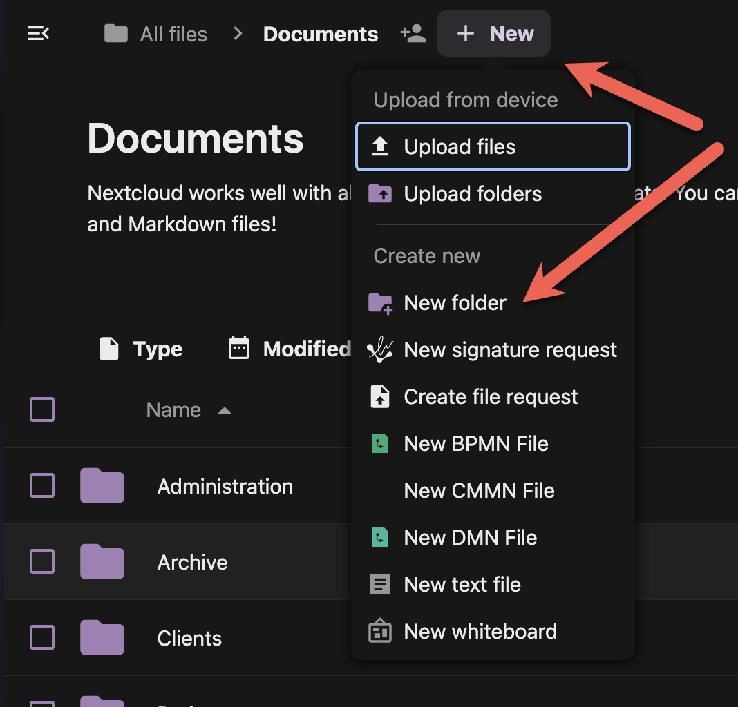The height and width of the screenshot is (707, 738).
Task: Select New text file option
Action: (x=462, y=585)
